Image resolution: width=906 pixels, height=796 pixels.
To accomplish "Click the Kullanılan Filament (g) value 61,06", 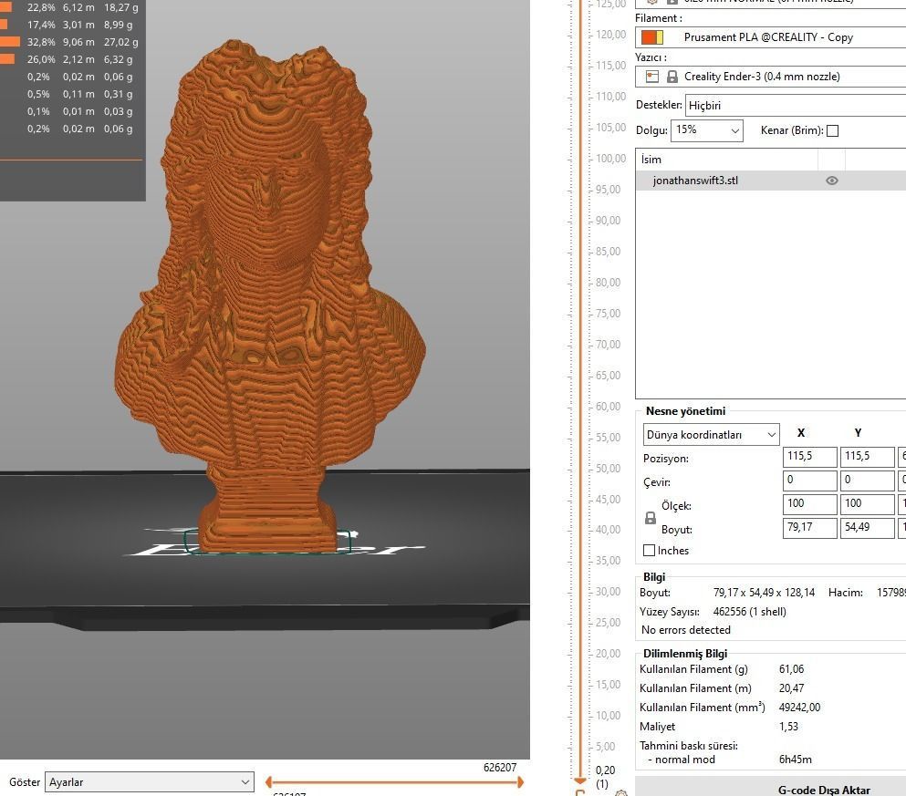I will [791, 669].
